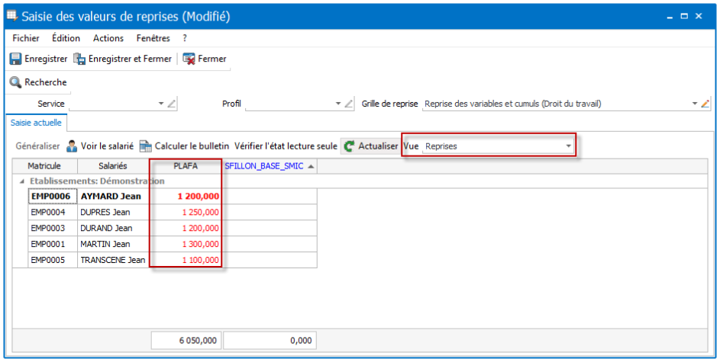Select the EMP0003 matricule cell
This screenshot has height=362, width=720.
53,228
